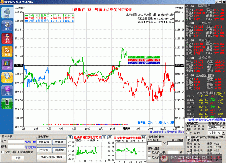
Task: Click the 用户 username input field
Action: [x=16, y=142]
